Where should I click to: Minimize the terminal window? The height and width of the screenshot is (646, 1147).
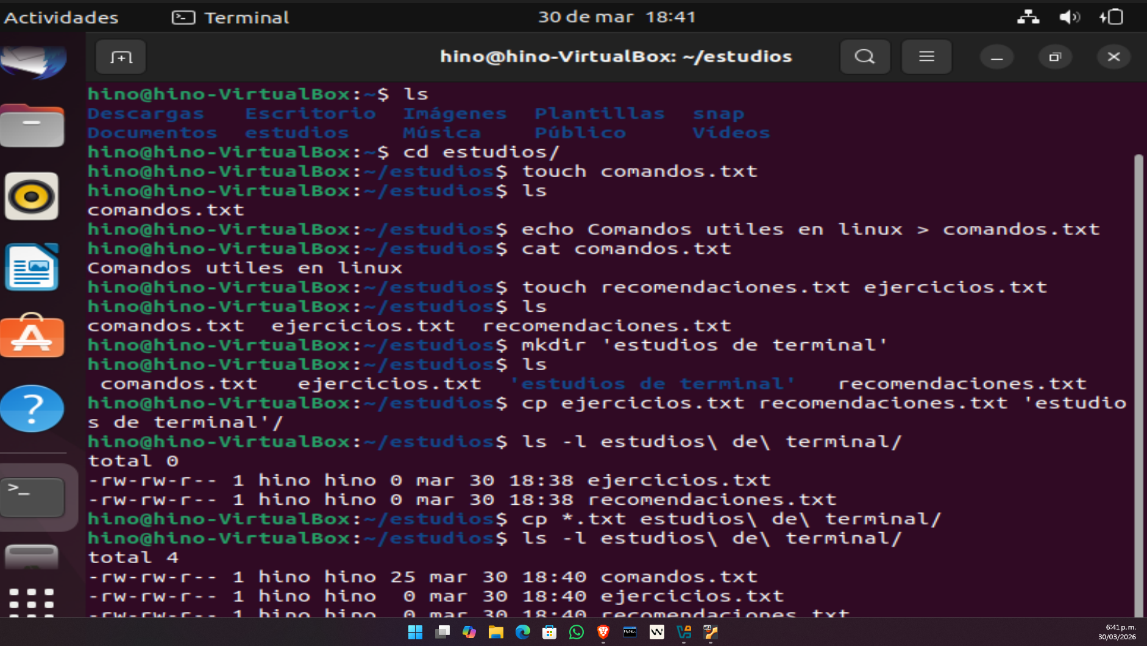pyautogui.click(x=997, y=57)
